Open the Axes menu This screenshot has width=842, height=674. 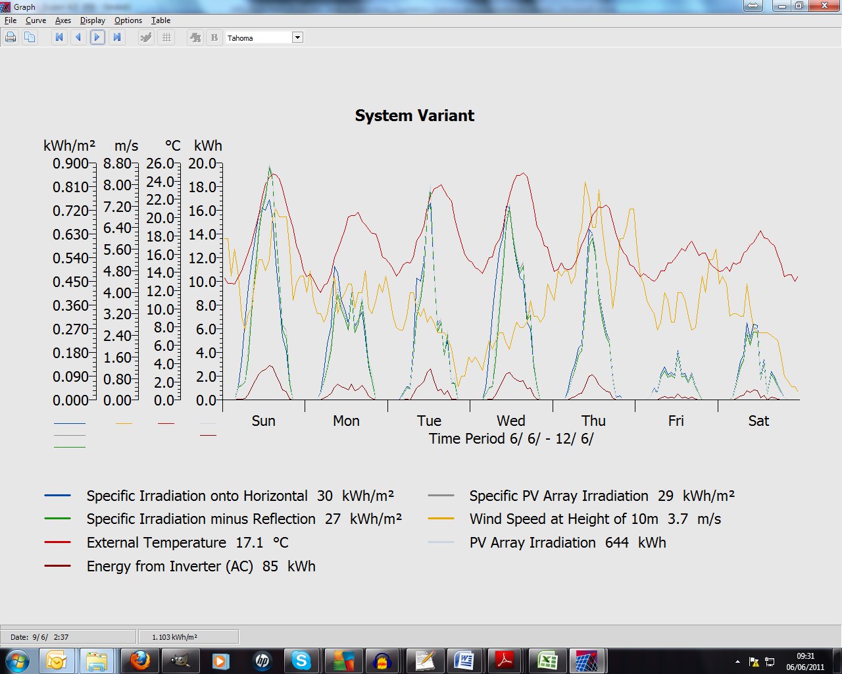click(63, 20)
